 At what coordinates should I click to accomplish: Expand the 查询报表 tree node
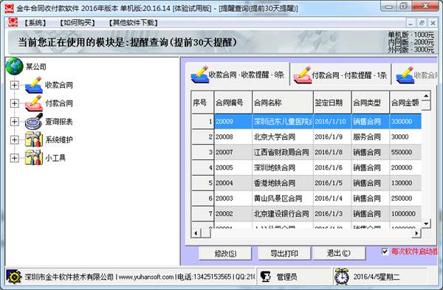coord(14,122)
